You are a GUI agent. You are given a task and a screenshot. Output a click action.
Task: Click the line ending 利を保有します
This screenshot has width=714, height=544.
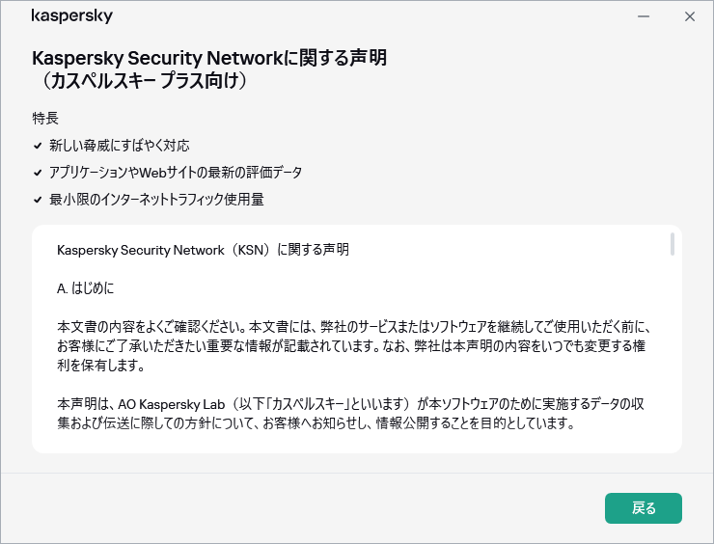click(100, 367)
